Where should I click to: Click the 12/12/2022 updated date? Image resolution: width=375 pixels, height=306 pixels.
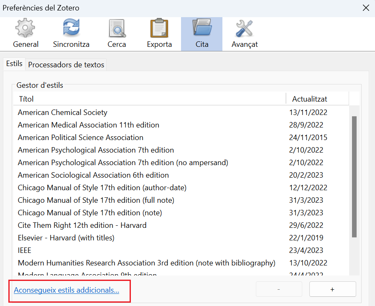click(308, 188)
